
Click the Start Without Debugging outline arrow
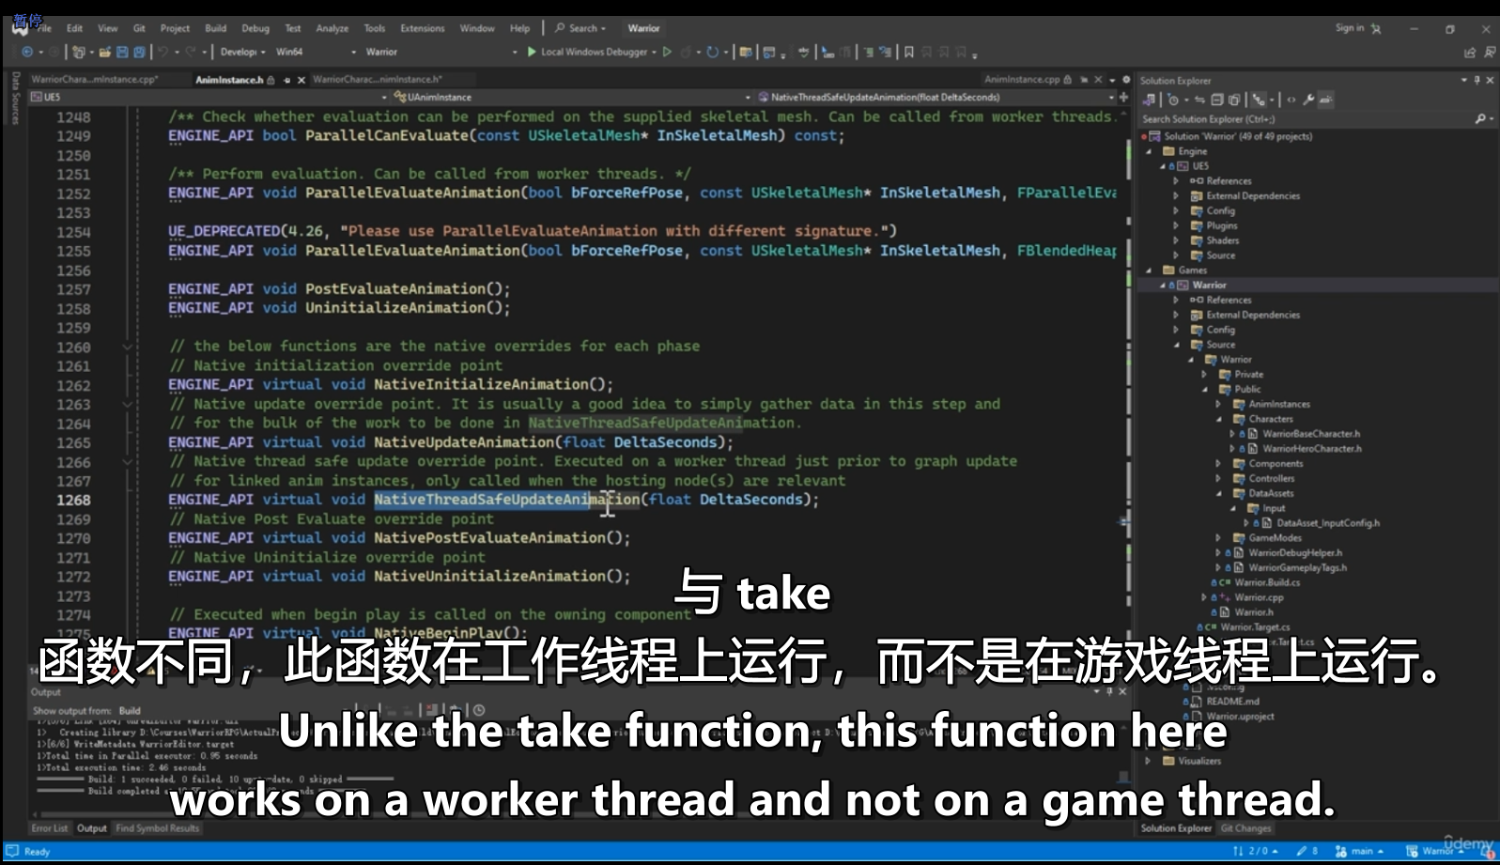click(667, 52)
